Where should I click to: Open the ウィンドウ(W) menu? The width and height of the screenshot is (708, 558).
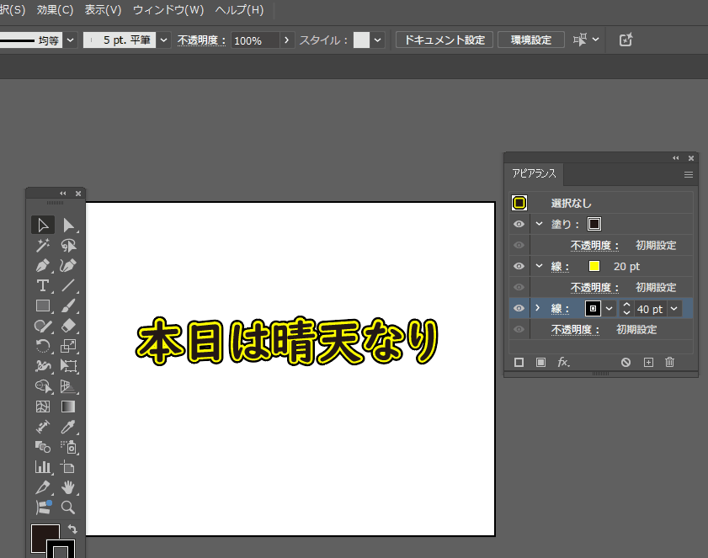168,10
